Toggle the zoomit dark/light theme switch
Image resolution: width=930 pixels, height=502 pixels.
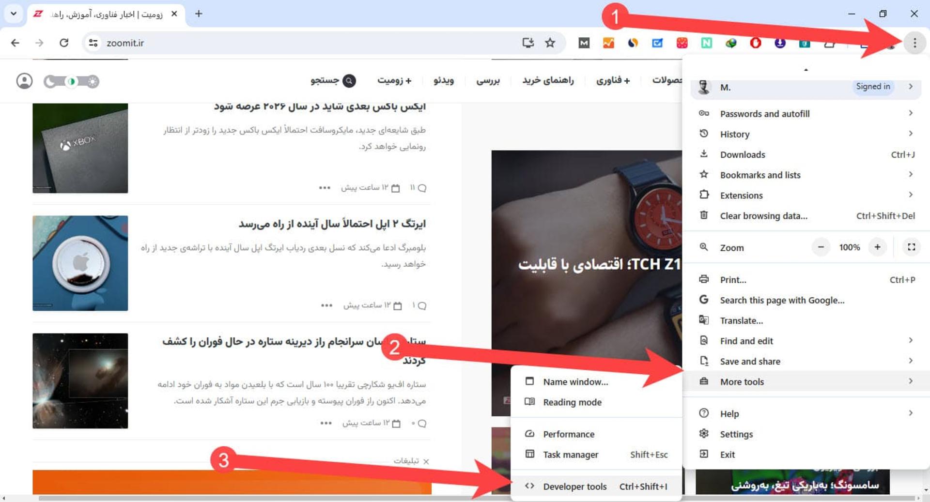pos(71,81)
